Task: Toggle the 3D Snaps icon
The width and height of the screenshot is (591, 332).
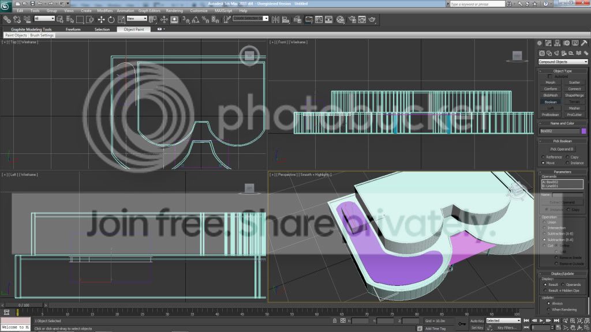Action: pyautogui.click(x=186, y=20)
